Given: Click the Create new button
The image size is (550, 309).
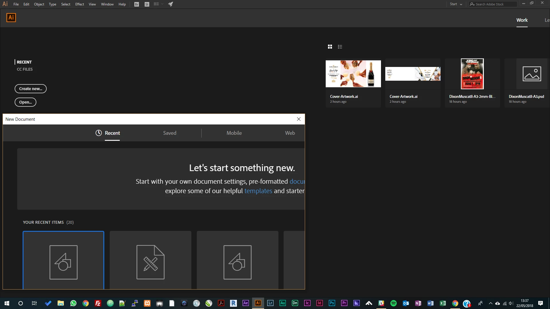Looking at the screenshot, I should (x=31, y=89).
